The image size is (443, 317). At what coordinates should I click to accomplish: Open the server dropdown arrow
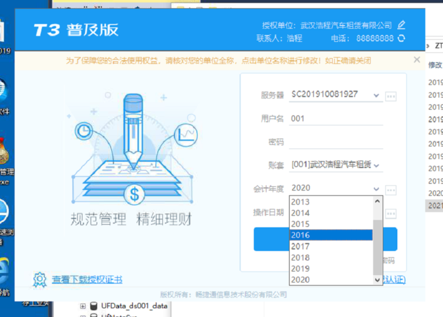point(376,95)
